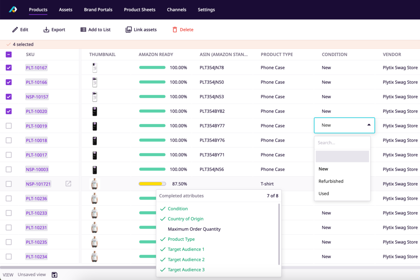Open product PLT-10017 link
This screenshot has width=420, height=280.
(36, 155)
